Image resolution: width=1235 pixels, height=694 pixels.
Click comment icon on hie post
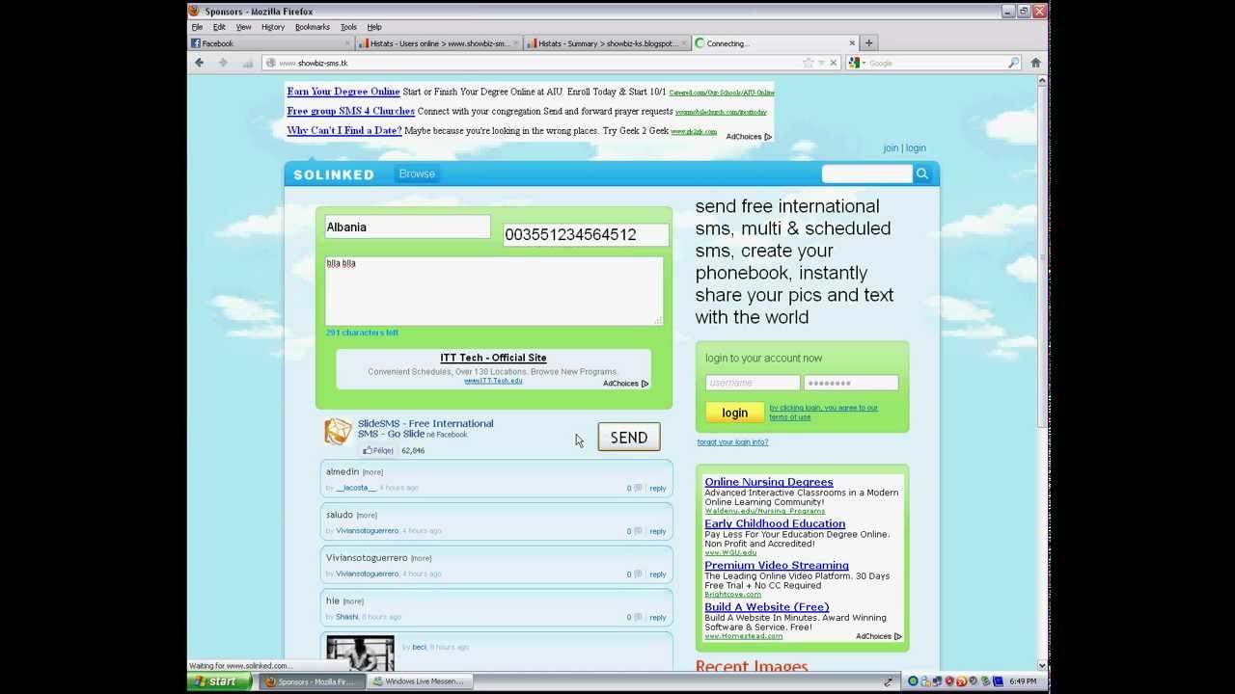[638, 617]
